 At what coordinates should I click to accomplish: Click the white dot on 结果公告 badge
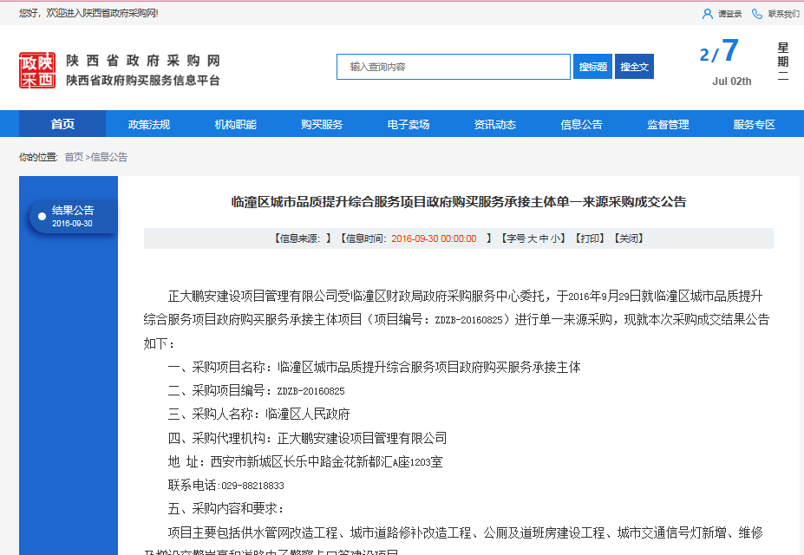click(42, 216)
